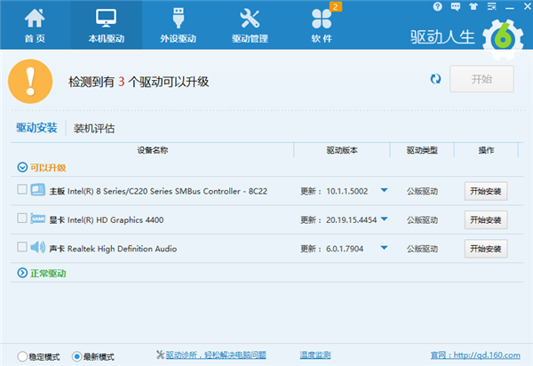The height and width of the screenshot is (366, 533).
Task: Open the 温度监测 link
Action: click(314, 355)
